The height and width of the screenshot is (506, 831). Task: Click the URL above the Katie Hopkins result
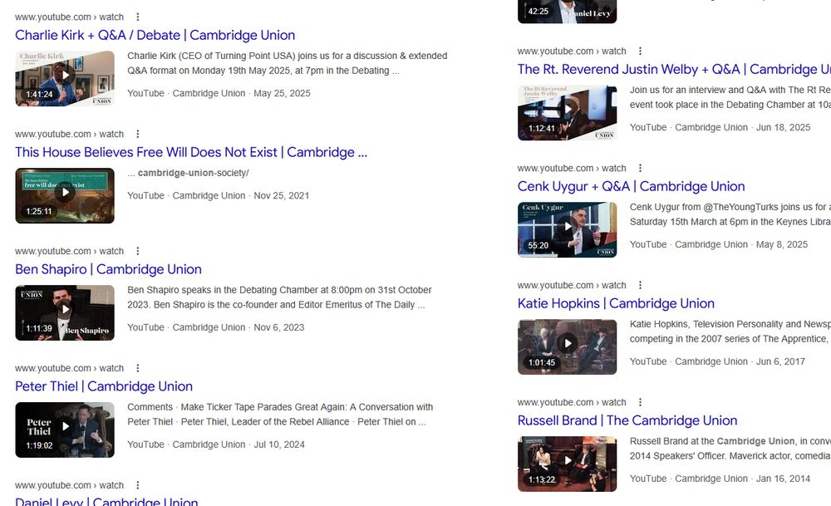[x=572, y=285]
